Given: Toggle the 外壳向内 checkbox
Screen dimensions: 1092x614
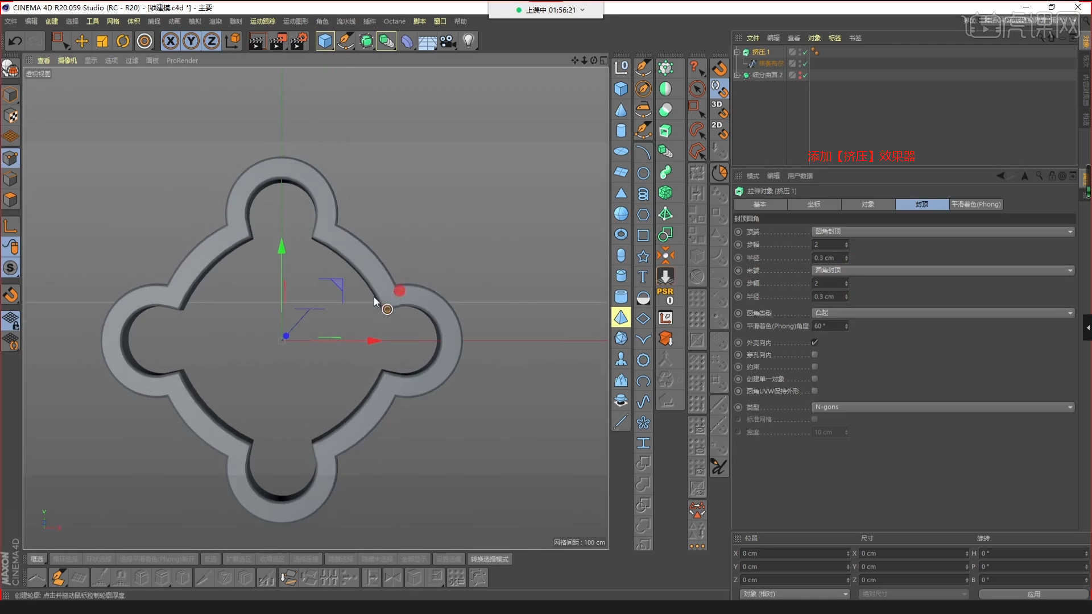Looking at the screenshot, I should (x=814, y=342).
